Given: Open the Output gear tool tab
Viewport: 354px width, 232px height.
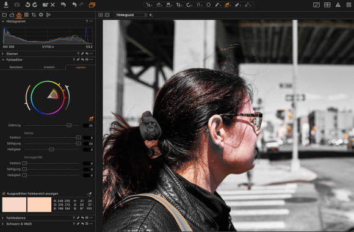Looking at the screenshot, I should [41, 15].
